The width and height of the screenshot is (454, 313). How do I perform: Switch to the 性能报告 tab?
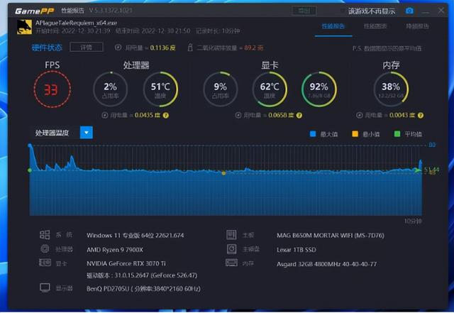(333, 26)
